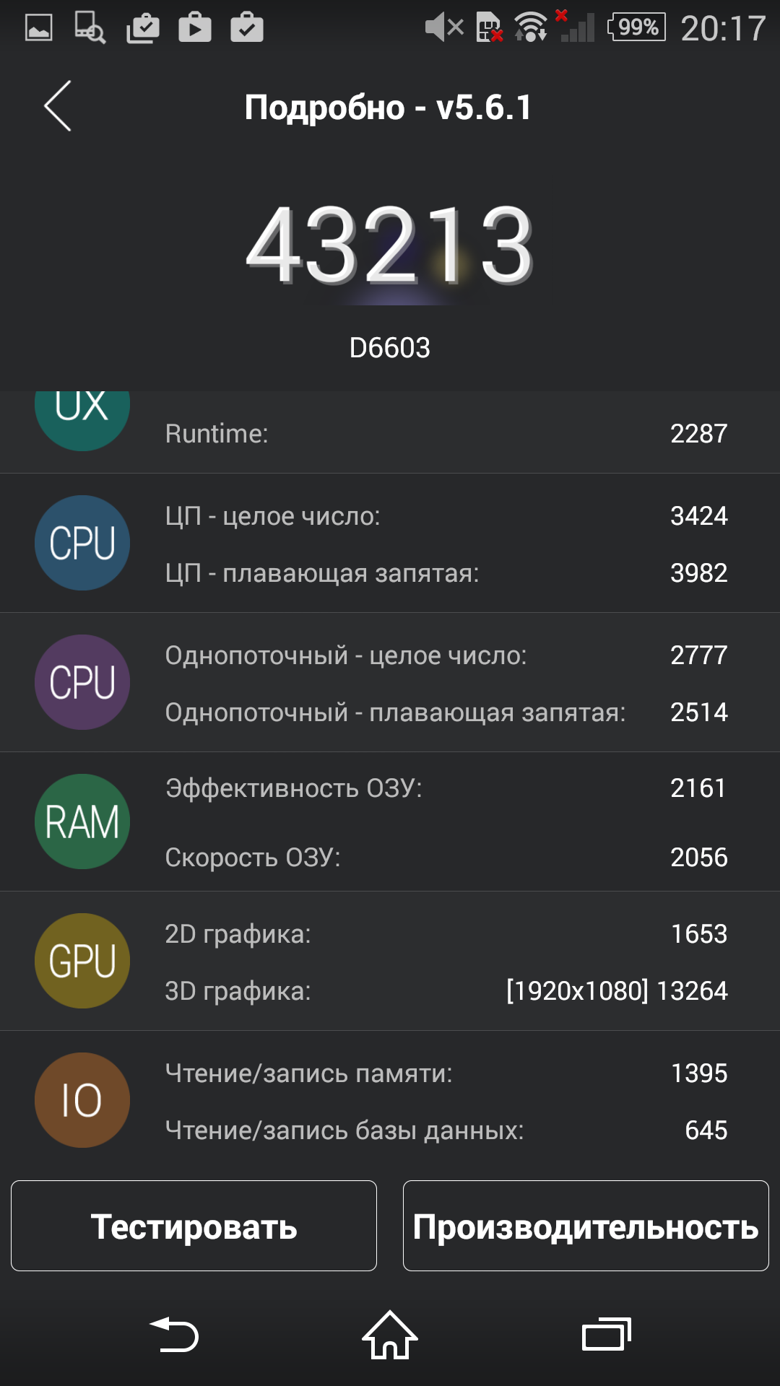Tap the olive GPU icon

[x=82, y=961]
